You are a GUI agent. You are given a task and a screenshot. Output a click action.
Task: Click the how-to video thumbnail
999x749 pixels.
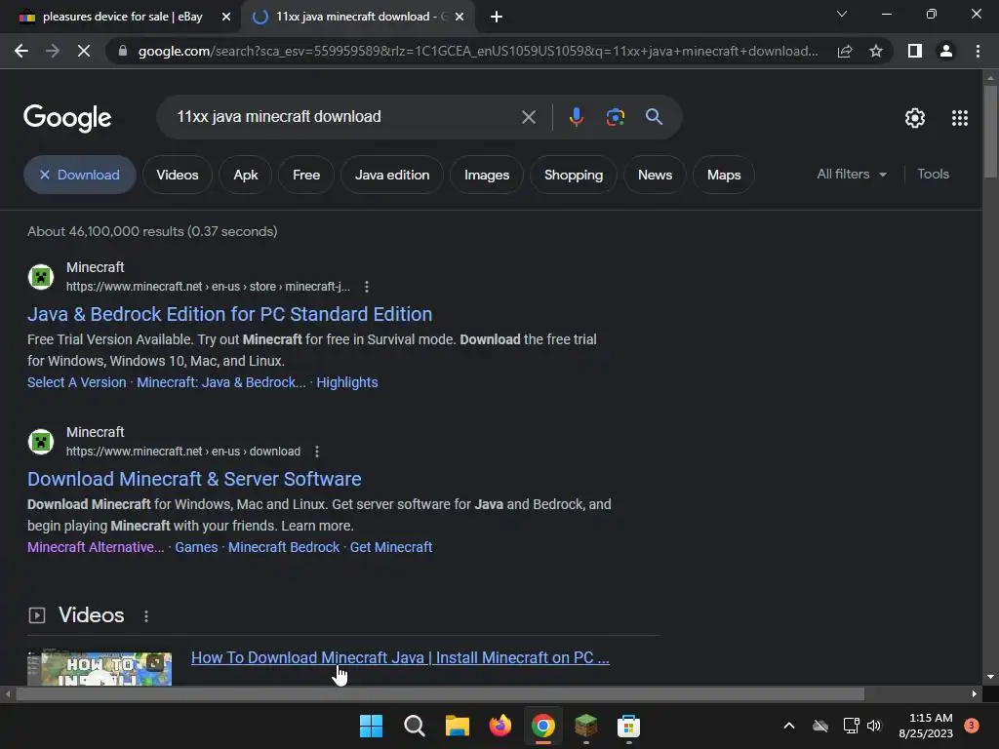pyautogui.click(x=100, y=668)
